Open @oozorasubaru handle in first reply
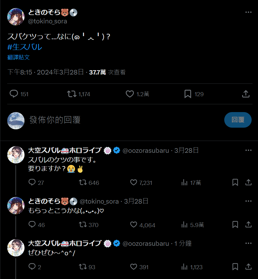Screen dimensions: 258x279 [146, 150]
